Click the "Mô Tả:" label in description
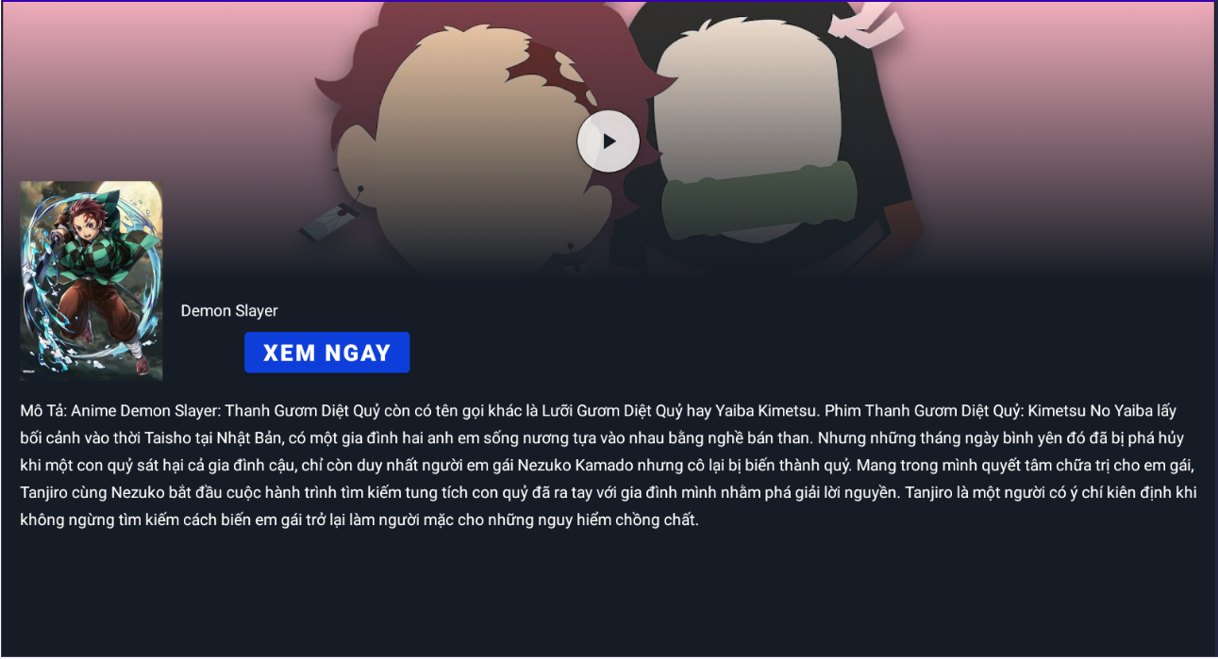The width and height of the screenshot is (1218, 659). tap(43, 411)
